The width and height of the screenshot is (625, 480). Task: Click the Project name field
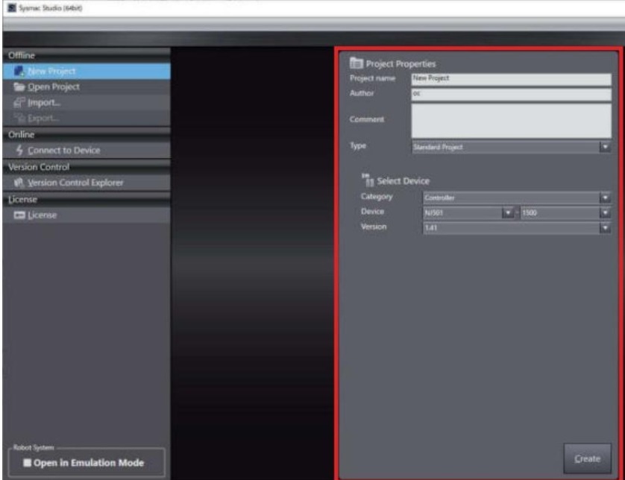(x=511, y=79)
